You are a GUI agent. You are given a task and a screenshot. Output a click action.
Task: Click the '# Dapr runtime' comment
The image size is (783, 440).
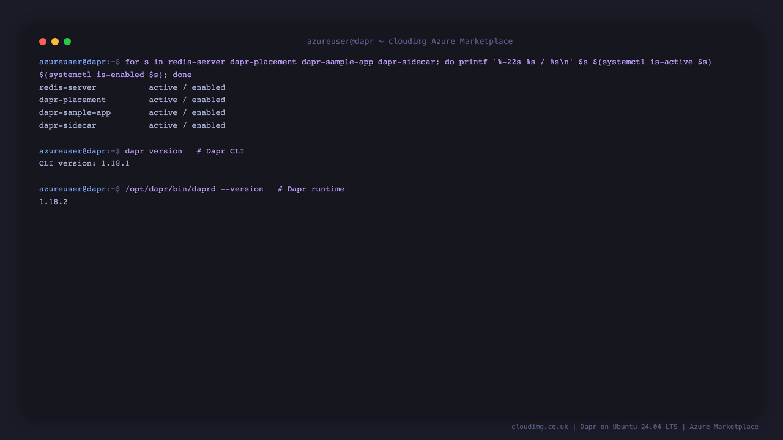tap(311, 189)
